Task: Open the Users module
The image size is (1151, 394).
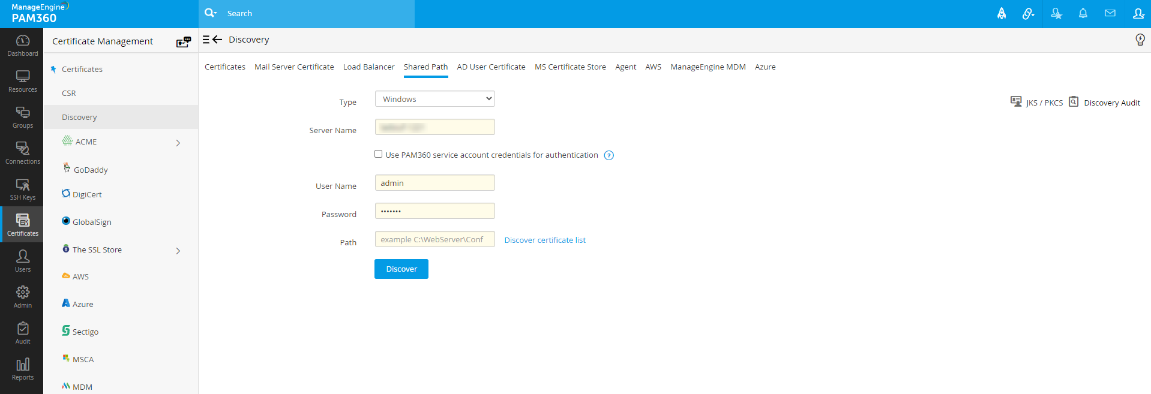Action: click(x=22, y=261)
